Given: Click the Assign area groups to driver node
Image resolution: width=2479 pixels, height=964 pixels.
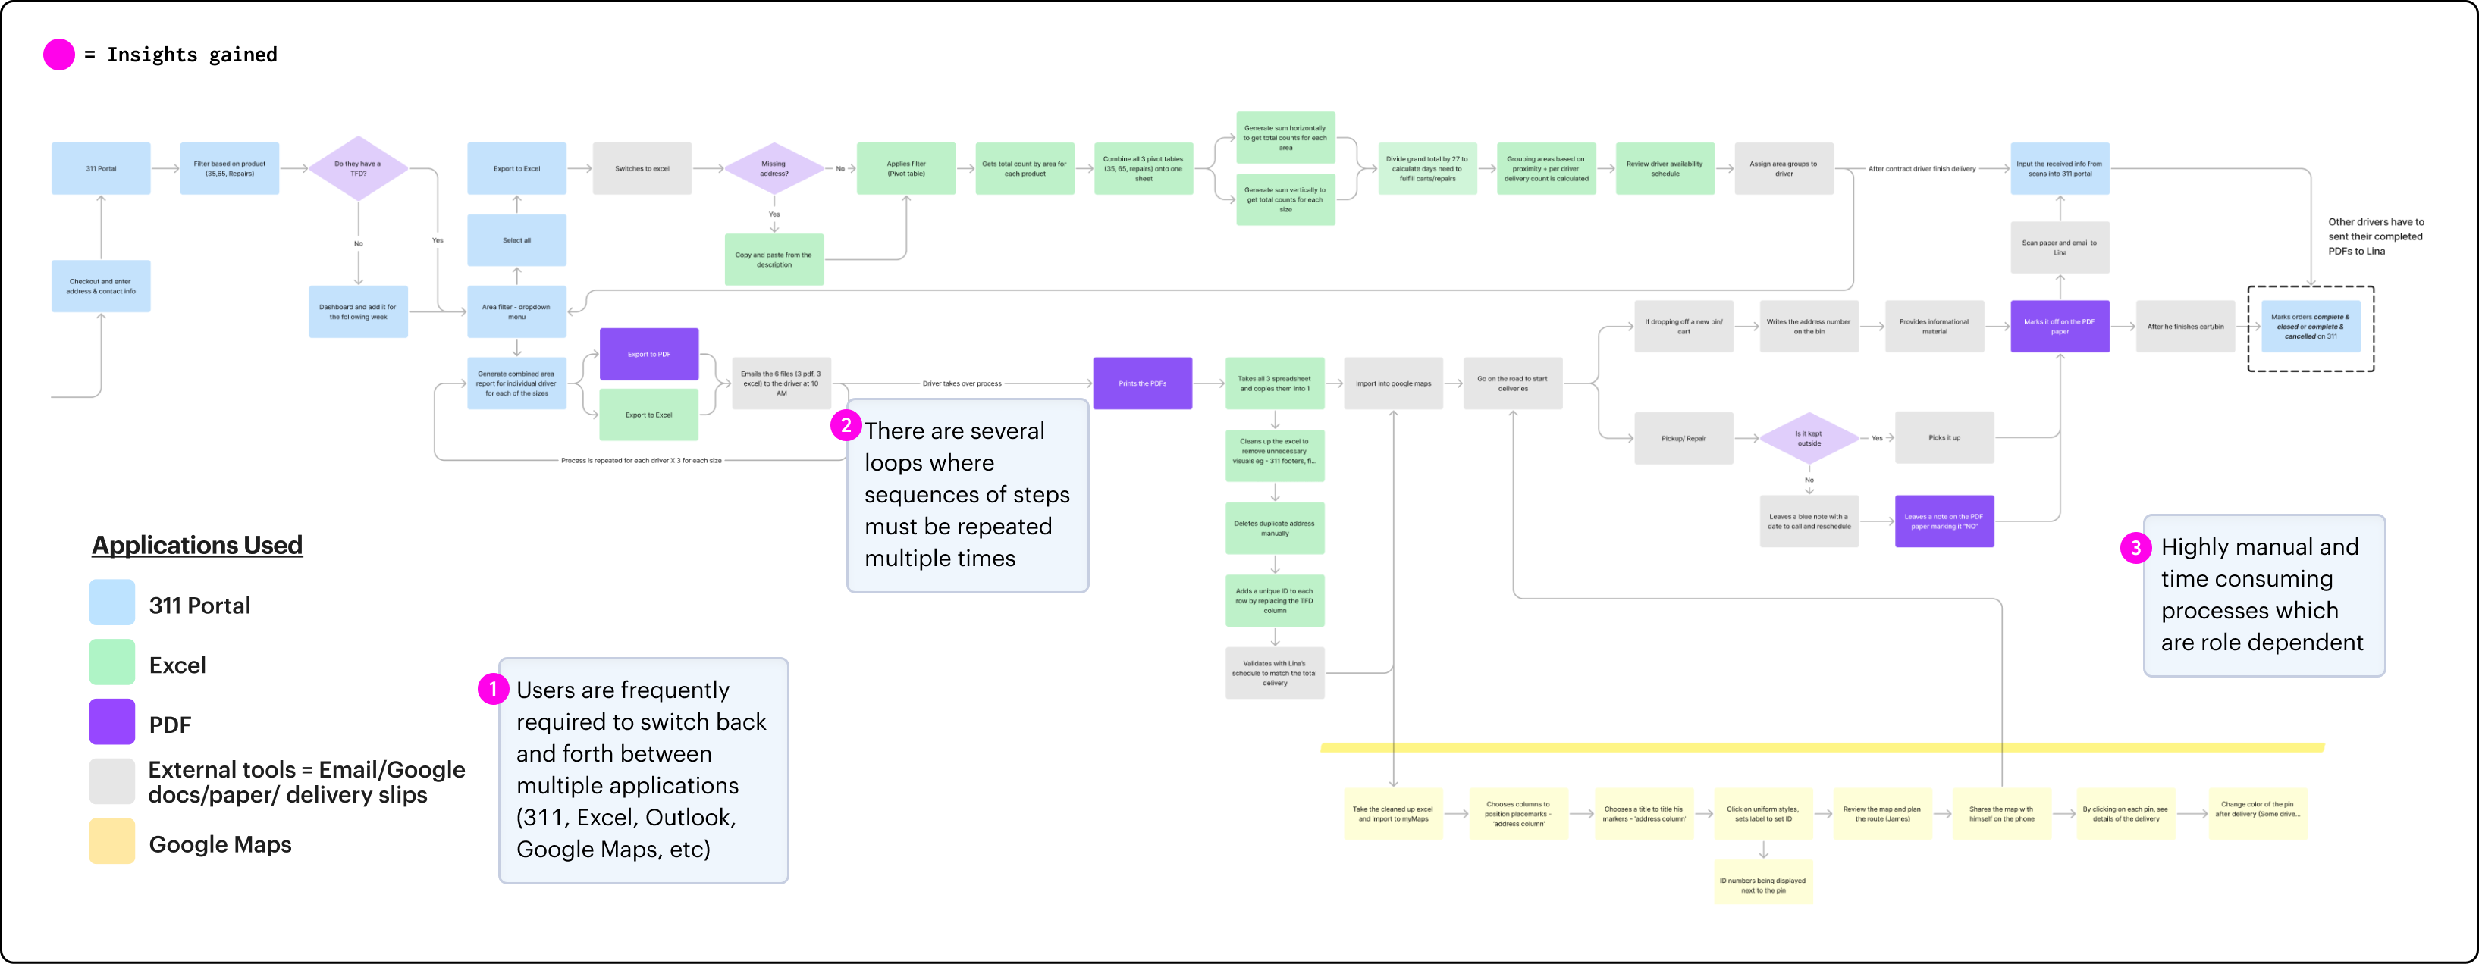Looking at the screenshot, I should [1783, 168].
